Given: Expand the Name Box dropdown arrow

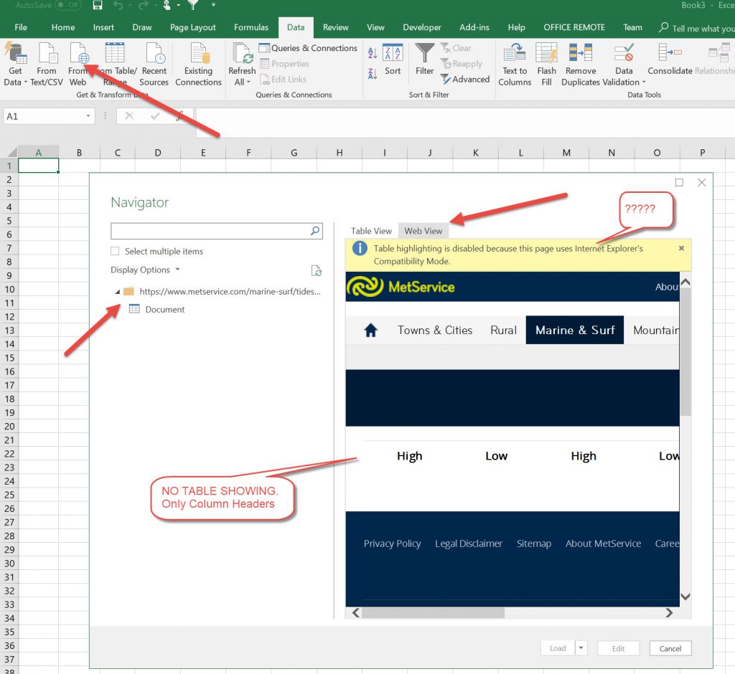Looking at the screenshot, I should tap(88, 116).
